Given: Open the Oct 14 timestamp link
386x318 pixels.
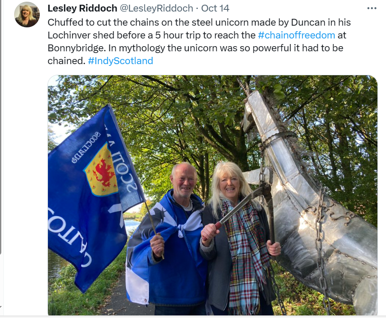Looking at the screenshot, I should point(215,9).
